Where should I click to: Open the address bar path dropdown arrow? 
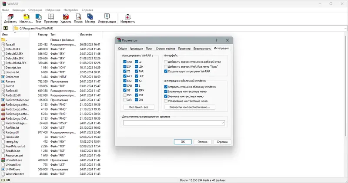(x=345, y=28)
